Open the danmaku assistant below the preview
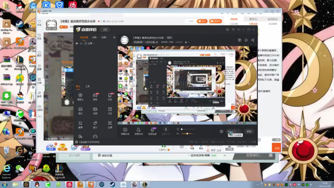The image size is (334, 188). (125, 131)
